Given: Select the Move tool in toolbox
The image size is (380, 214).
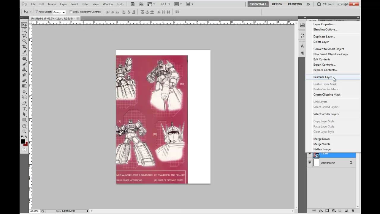Looking at the screenshot, I should click(x=24, y=25).
